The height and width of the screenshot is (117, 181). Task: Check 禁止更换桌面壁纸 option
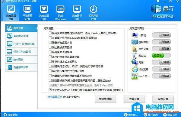click(x=50, y=47)
